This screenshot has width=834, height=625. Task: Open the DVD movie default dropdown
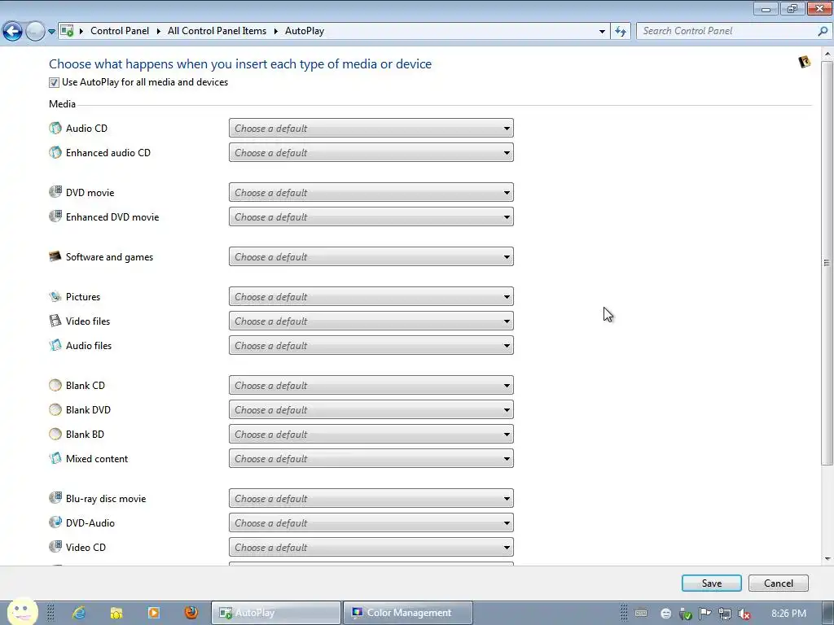(x=371, y=192)
